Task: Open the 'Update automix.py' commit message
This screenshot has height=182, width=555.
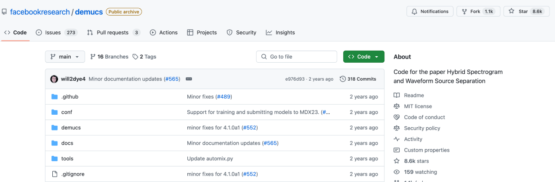Action: tap(210, 159)
